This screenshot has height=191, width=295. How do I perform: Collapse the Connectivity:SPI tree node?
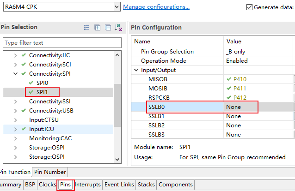(15, 74)
